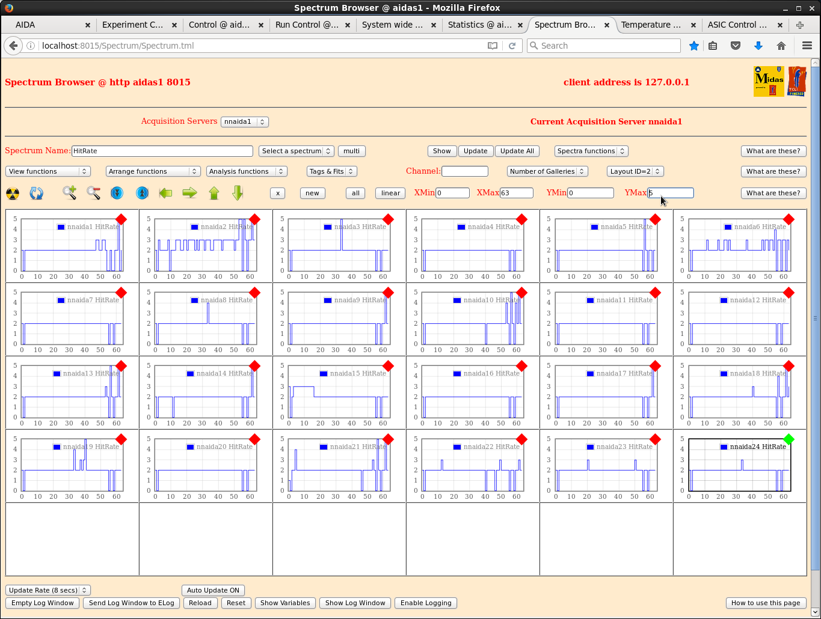The image size is (821, 619).
Task: Open a new tab with plus icon
Action: 800,25
